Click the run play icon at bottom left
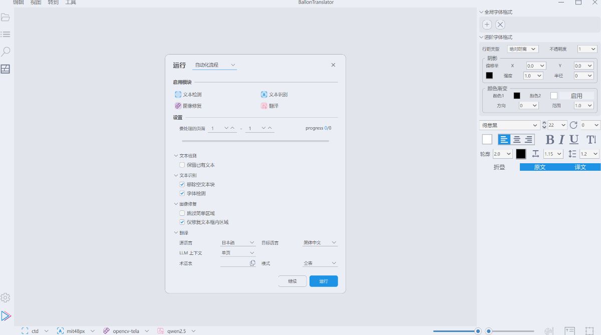This screenshot has height=335, width=601. pyautogui.click(x=6, y=316)
